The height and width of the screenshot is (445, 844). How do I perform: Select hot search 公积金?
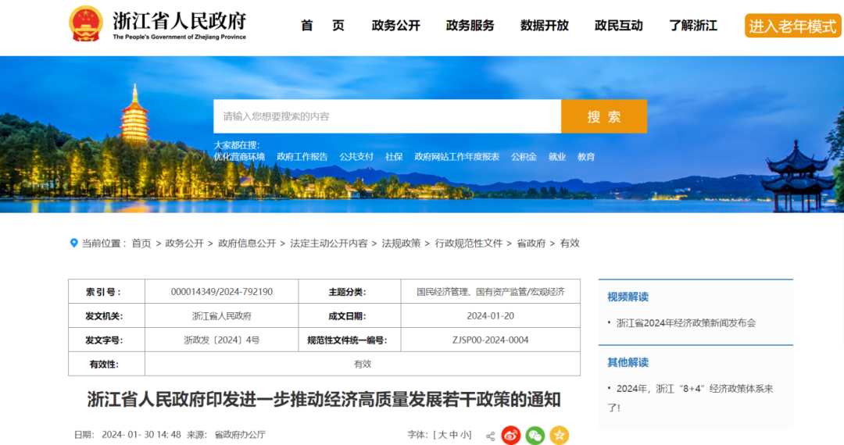pos(524,156)
